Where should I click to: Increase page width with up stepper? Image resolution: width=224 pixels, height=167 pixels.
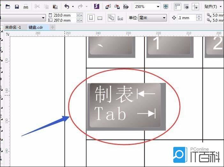[x=81, y=15]
